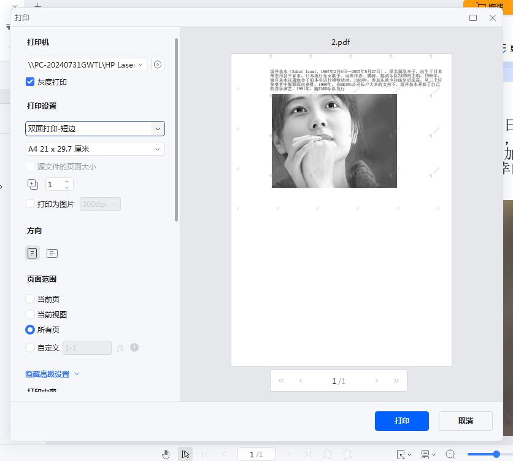The width and height of the screenshot is (513, 461).
Task: Click the snapshot mode dropdown in bottom bar
Action: [x=403, y=453]
